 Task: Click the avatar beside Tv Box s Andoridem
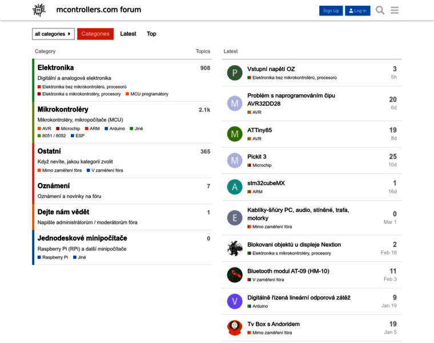(235, 328)
